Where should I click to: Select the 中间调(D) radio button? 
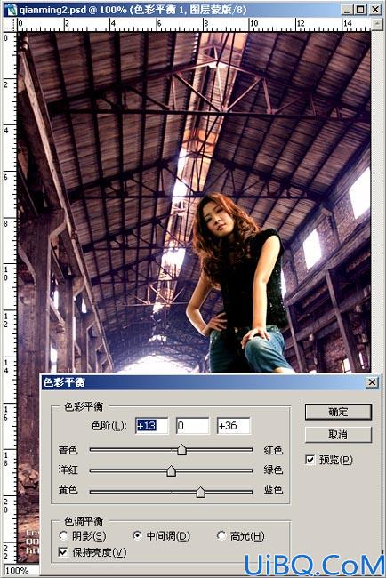137,535
